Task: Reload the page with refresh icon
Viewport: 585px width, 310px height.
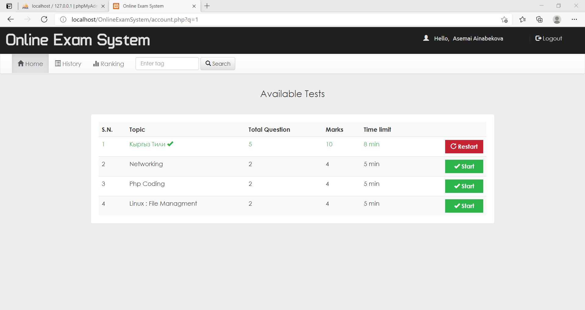Action: [44, 19]
